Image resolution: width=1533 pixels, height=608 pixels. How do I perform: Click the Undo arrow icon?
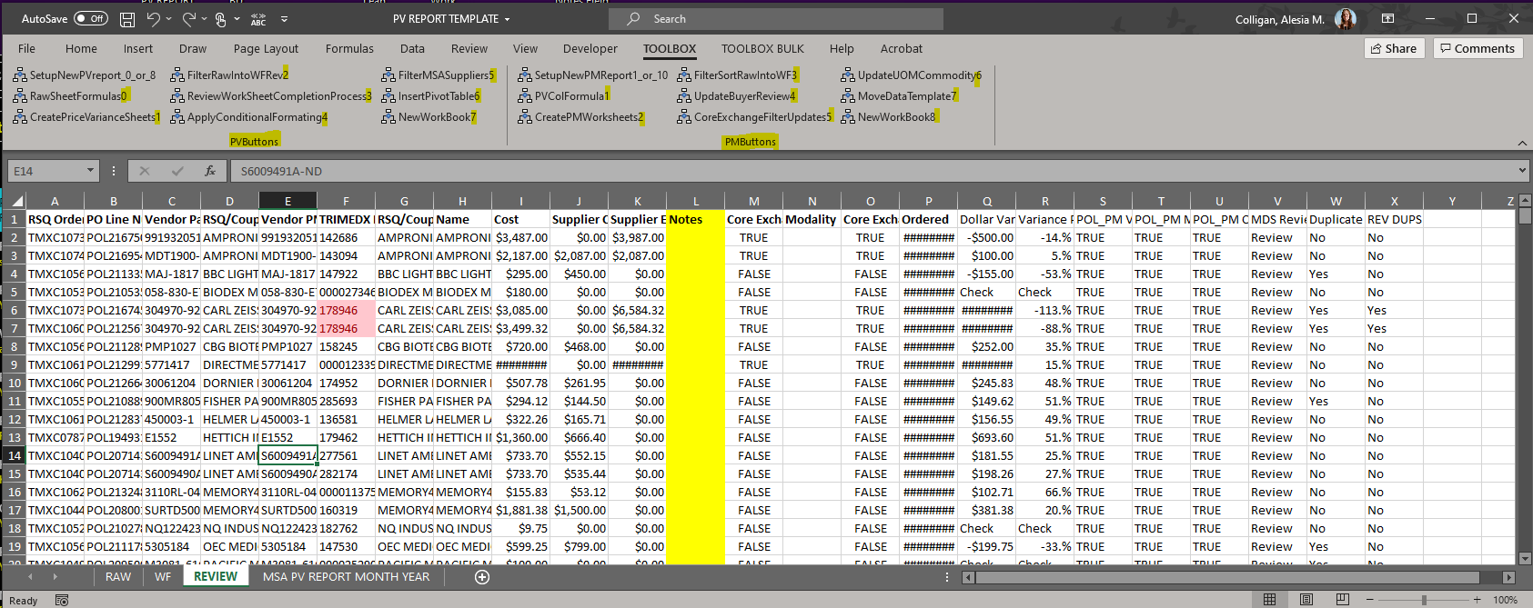pos(154,19)
